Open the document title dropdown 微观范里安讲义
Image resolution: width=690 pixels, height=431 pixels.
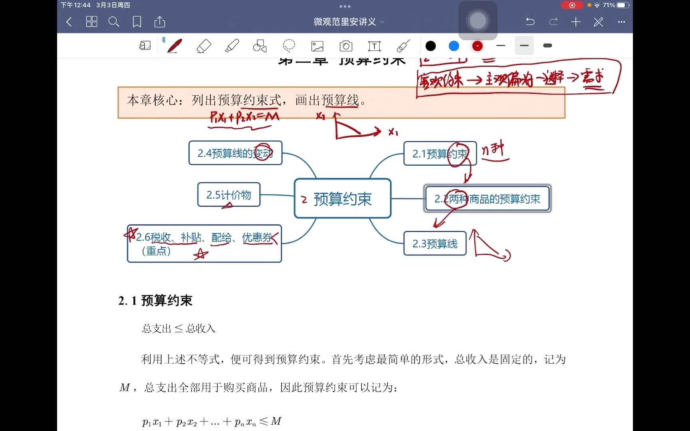(x=349, y=22)
